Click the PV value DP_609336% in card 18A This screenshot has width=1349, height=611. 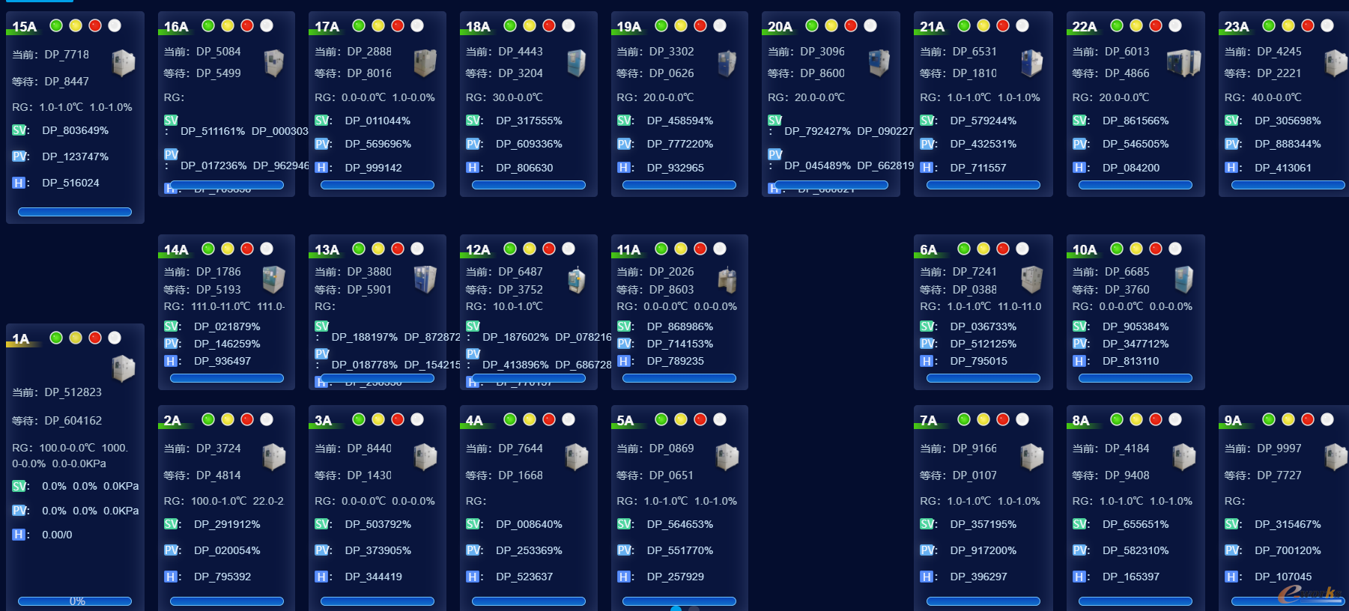pos(529,144)
